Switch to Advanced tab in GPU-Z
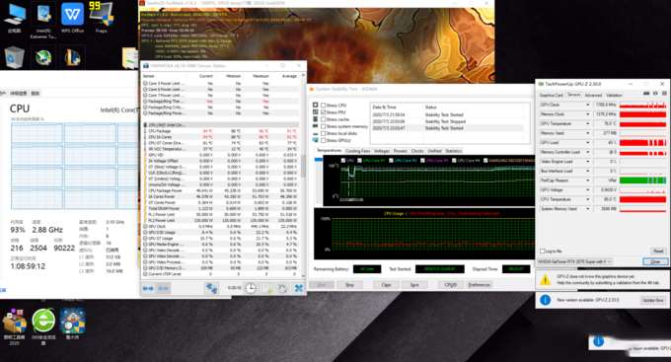Viewport: 671px width, 362px height. point(593,95)
